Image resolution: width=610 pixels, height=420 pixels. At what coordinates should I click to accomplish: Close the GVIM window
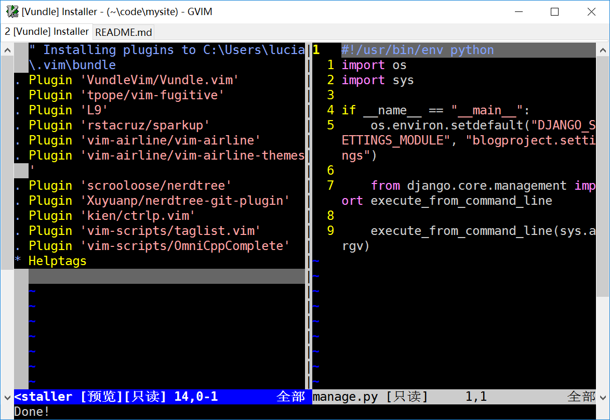(x=591, y=11)
